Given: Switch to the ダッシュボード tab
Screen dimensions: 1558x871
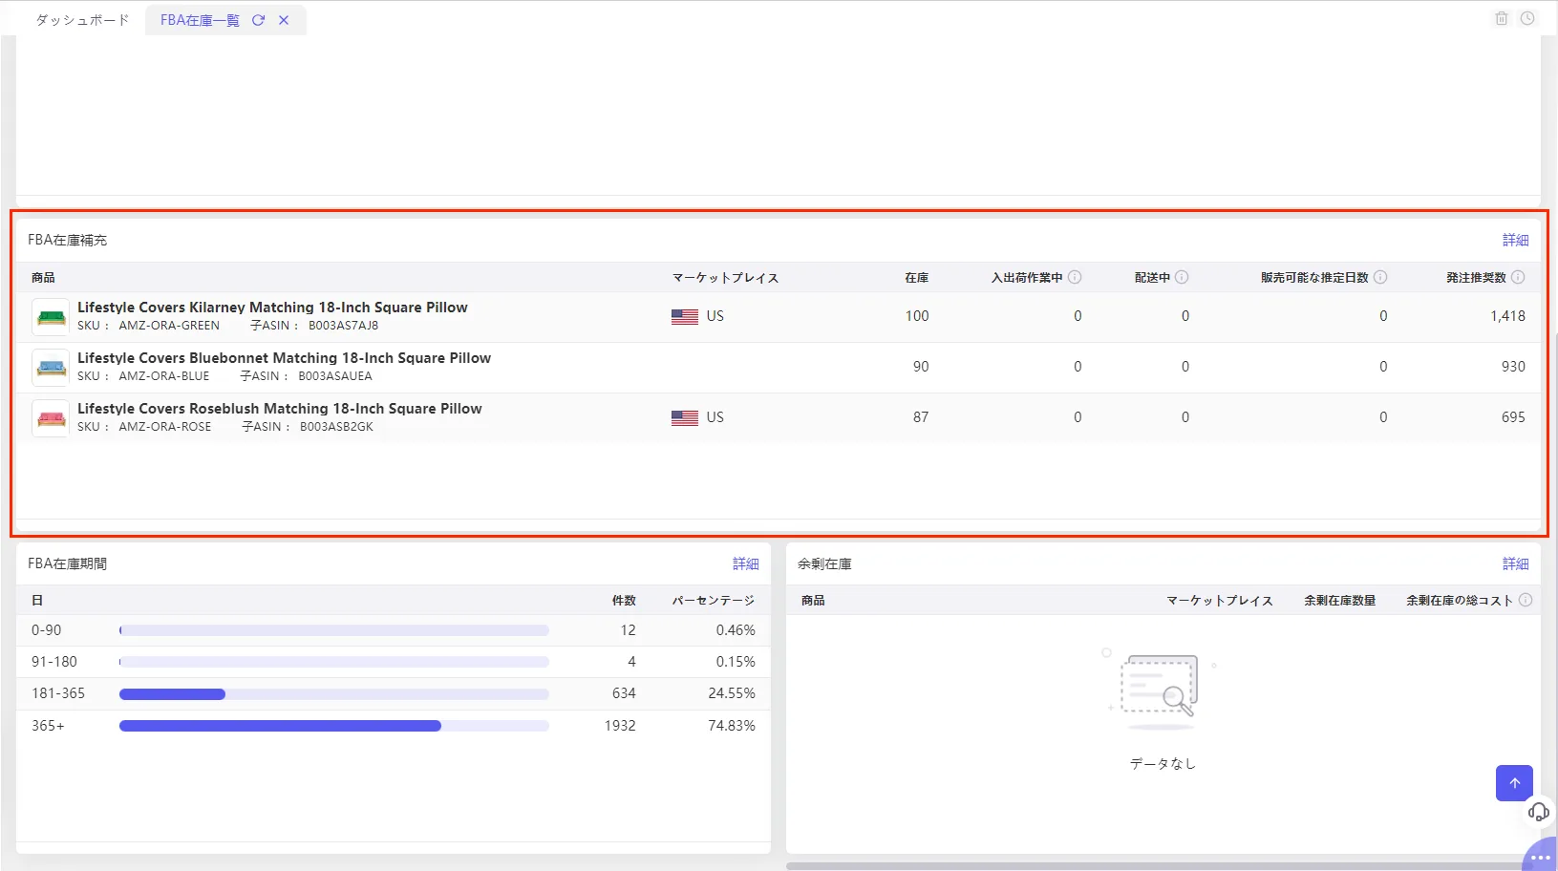Looking at the screenshot, I should 82,20.
